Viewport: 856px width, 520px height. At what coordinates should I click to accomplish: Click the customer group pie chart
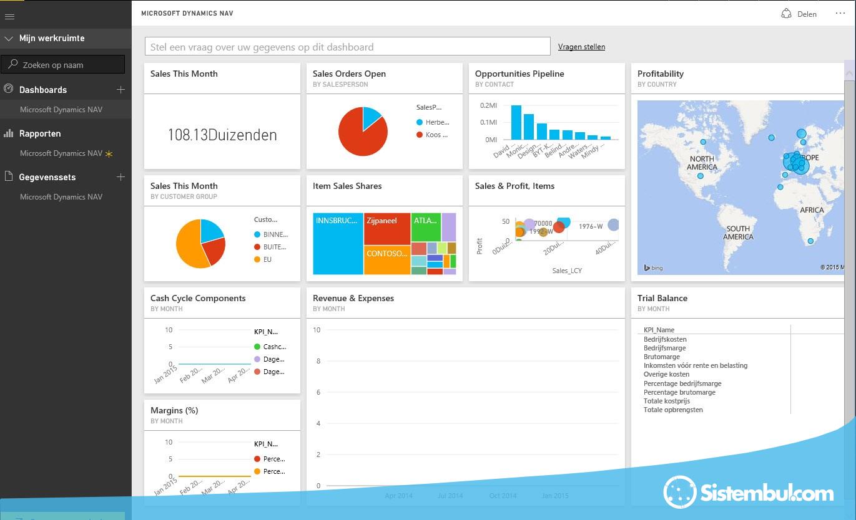[200, 244]
